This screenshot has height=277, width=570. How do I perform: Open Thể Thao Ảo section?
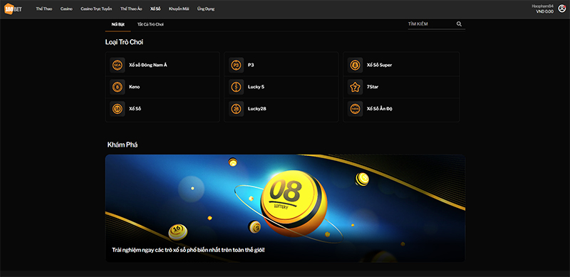pos(131,9)
